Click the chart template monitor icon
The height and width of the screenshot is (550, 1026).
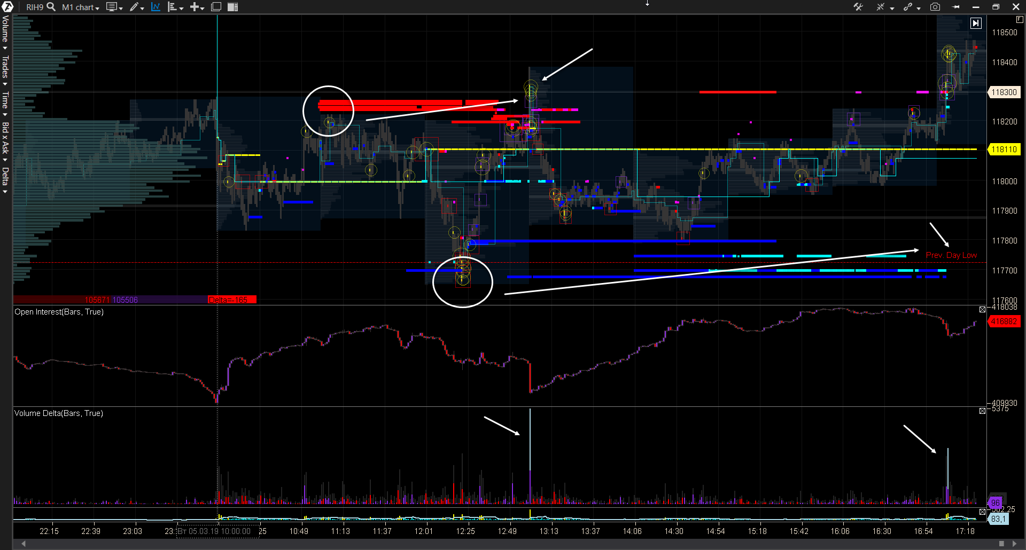112,7
